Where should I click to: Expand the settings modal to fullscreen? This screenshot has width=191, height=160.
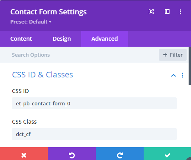(x=151, y=12)
